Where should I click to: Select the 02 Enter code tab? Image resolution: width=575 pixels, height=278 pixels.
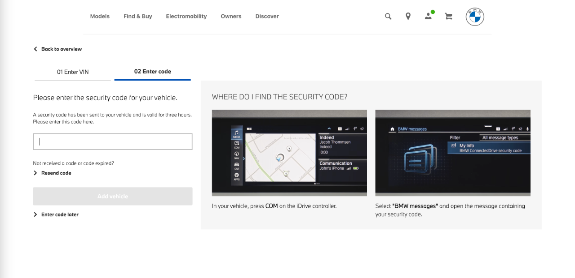click(152, 71)
